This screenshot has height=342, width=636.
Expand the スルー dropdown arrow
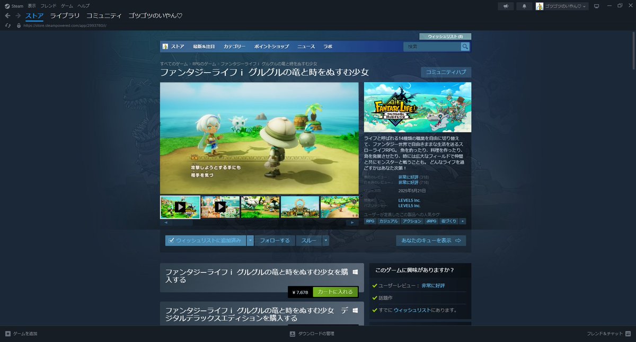point(326,240)
